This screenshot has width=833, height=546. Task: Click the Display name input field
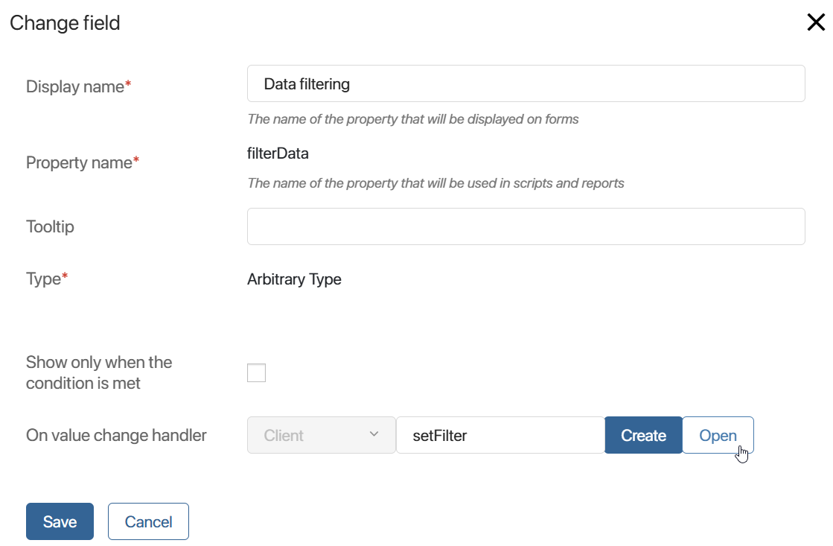[x=526, y=83]
